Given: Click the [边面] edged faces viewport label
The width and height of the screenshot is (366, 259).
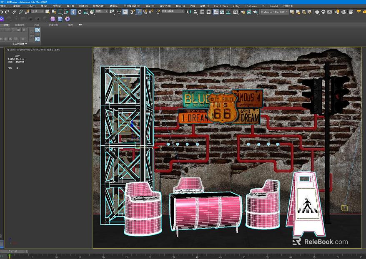Looking at the screenshot, I should [57, 50].
